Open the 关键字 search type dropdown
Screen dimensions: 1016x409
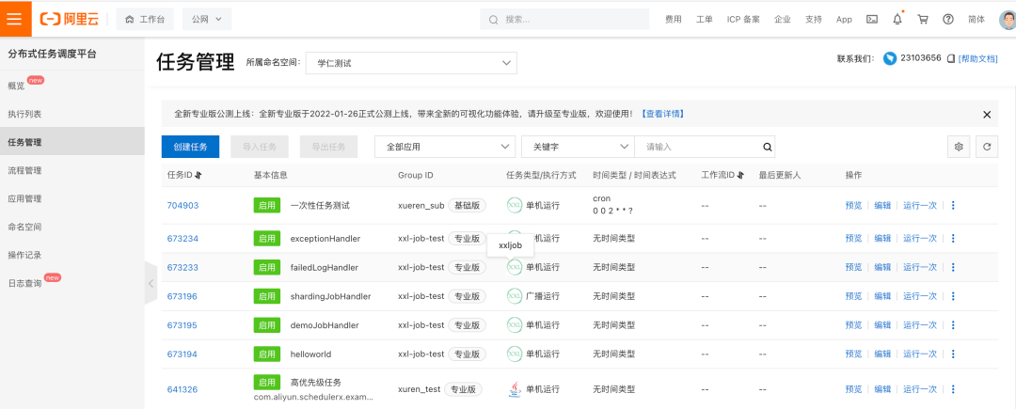pyautogui.click(x=578, y=147)
